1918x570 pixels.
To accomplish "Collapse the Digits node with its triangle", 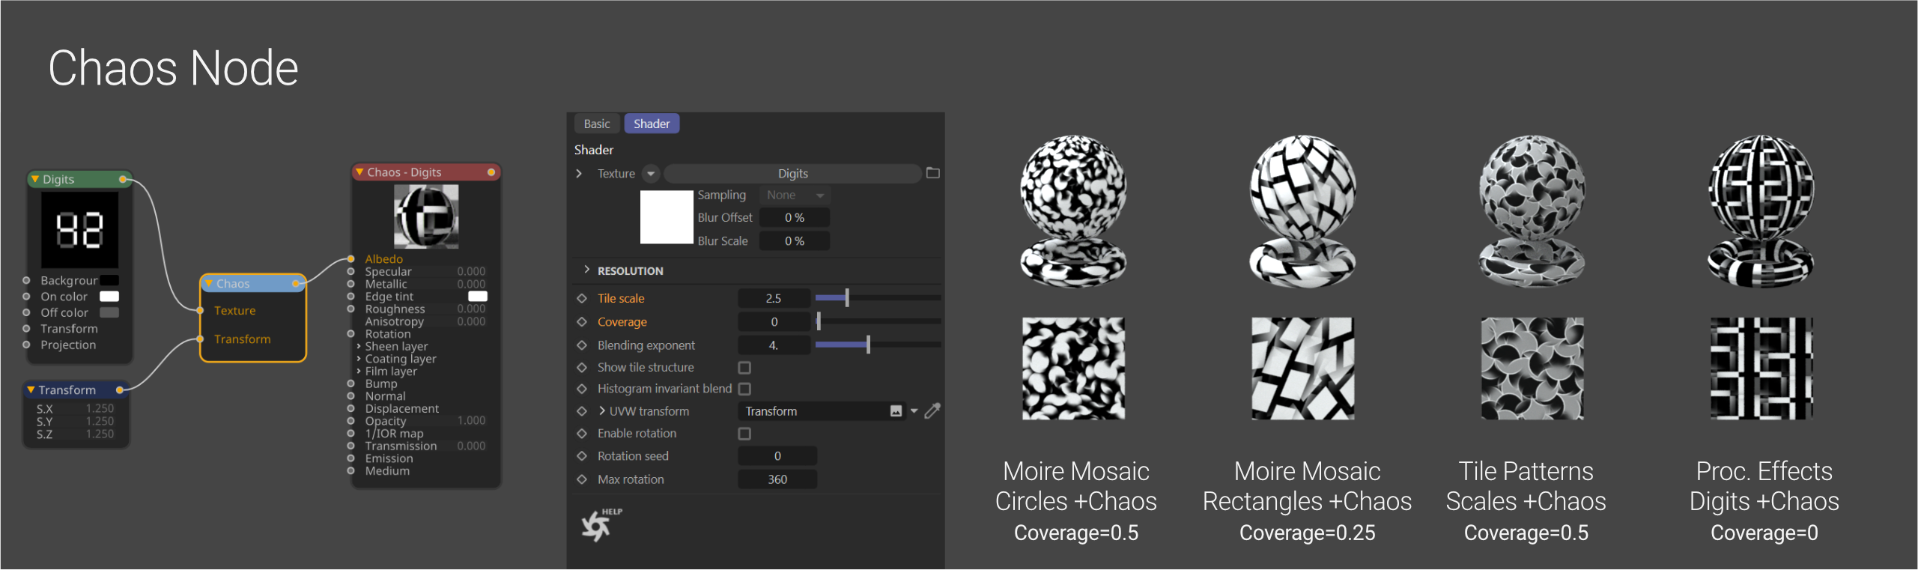I will [x=34, y=179].
